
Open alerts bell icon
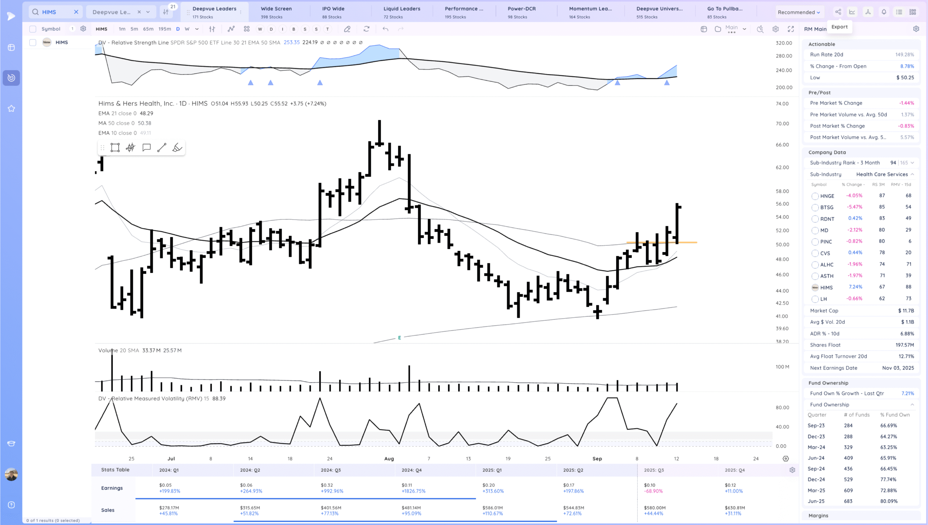pos(884,12)
